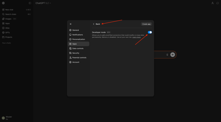Expand the ChatGPT 5.2 model dropdown
Image resolution: width=221 pixels, height=122 pixels.
click(x=43, y=3)
